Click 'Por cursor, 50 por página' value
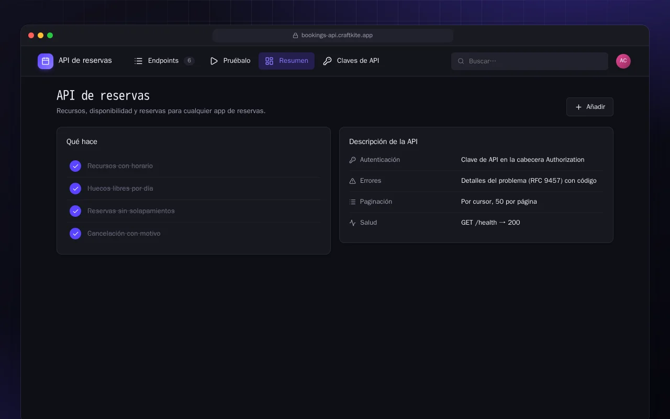670x419 pixels. [499, 202]
